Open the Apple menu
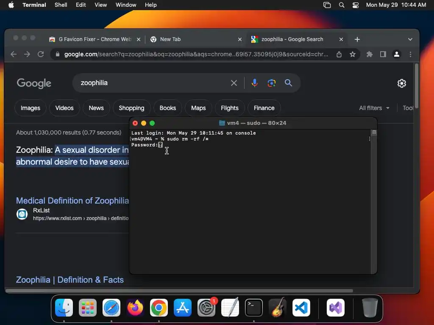This screenshot has height=325, width=434. point(11,5)
